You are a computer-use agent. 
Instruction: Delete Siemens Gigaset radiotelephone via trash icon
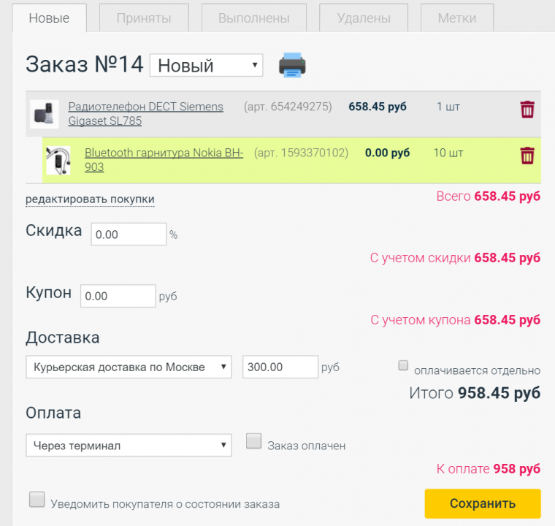[527, 110]
